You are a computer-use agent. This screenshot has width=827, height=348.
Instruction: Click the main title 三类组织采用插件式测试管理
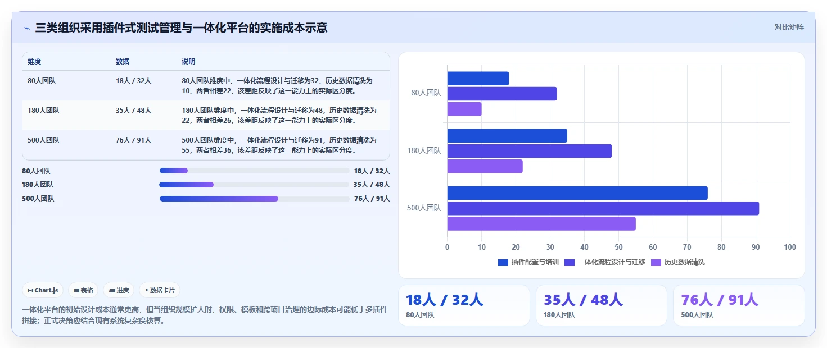point(181,28)
